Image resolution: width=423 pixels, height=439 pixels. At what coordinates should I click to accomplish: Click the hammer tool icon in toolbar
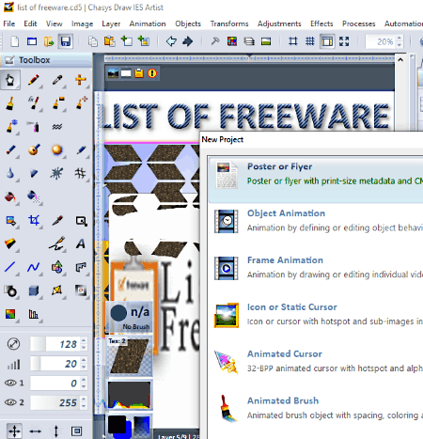215,41
